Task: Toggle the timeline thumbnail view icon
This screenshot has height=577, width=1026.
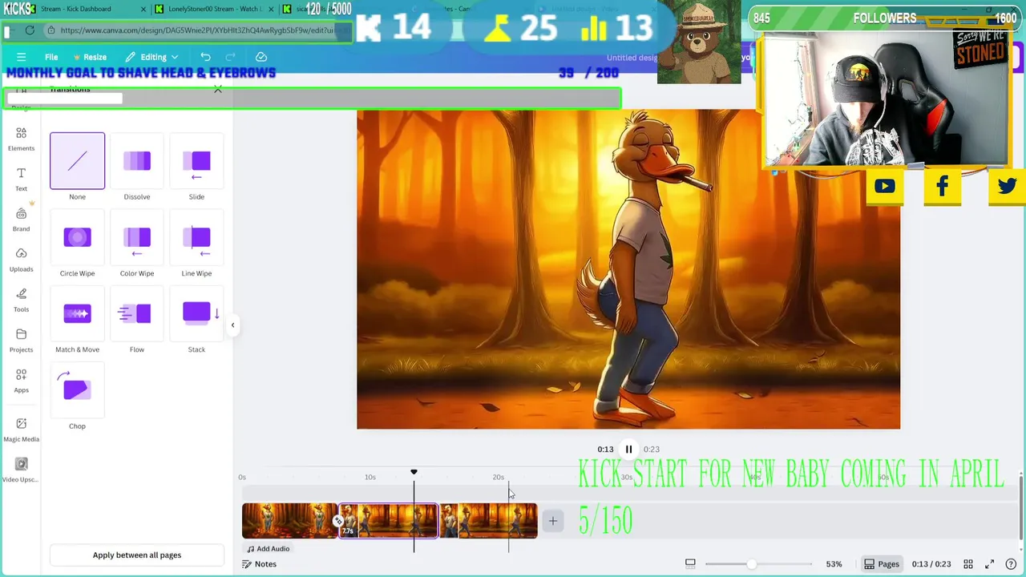Action: click(x=690, y=564)
